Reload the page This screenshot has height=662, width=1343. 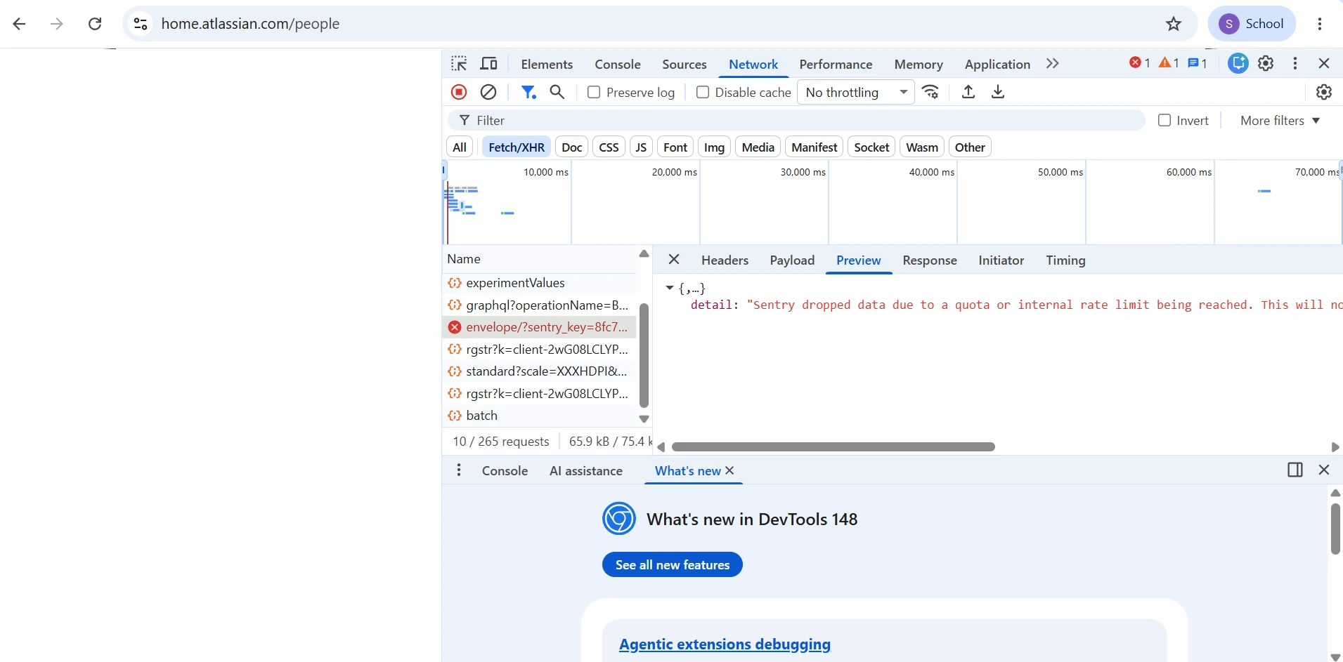pos(95,24)
